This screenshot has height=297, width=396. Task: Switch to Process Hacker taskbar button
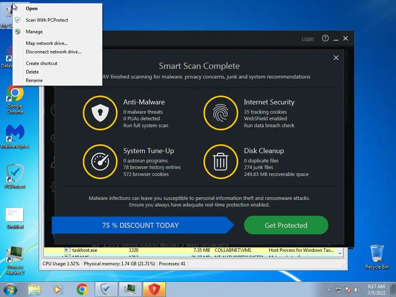point(130,289)
